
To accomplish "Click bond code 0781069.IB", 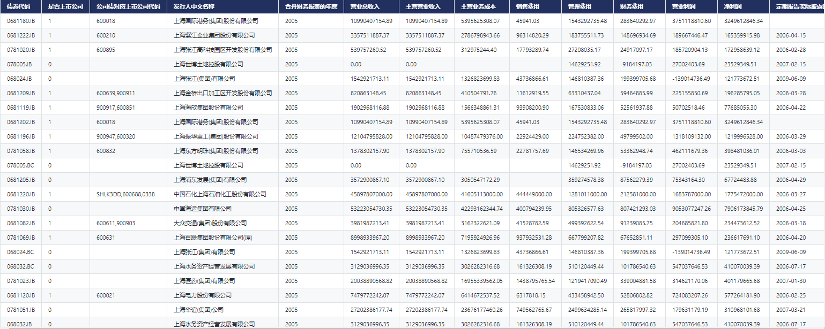I will pos(21,238).
